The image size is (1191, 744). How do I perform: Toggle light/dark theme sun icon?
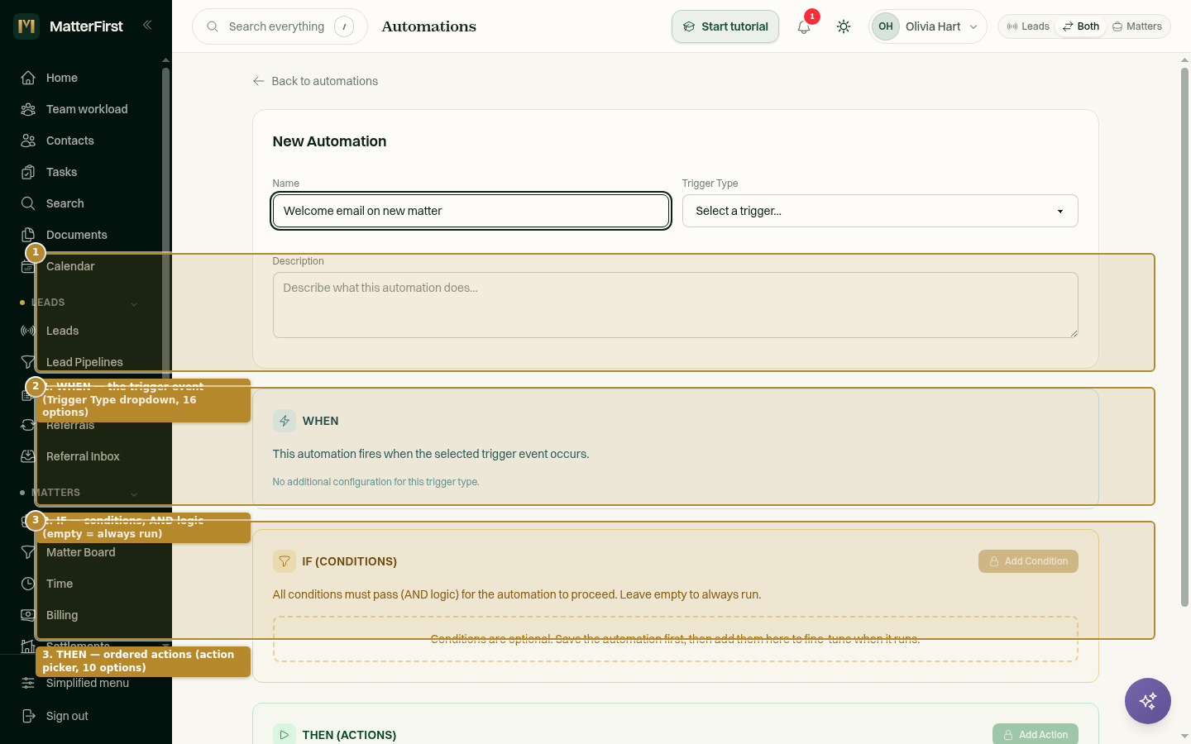[x=844, y=26]
